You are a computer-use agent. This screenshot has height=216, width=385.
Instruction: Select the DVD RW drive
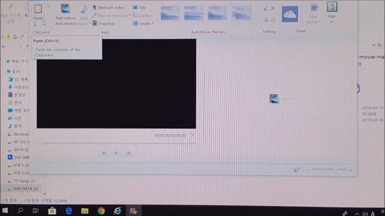[x=19, y=157]
